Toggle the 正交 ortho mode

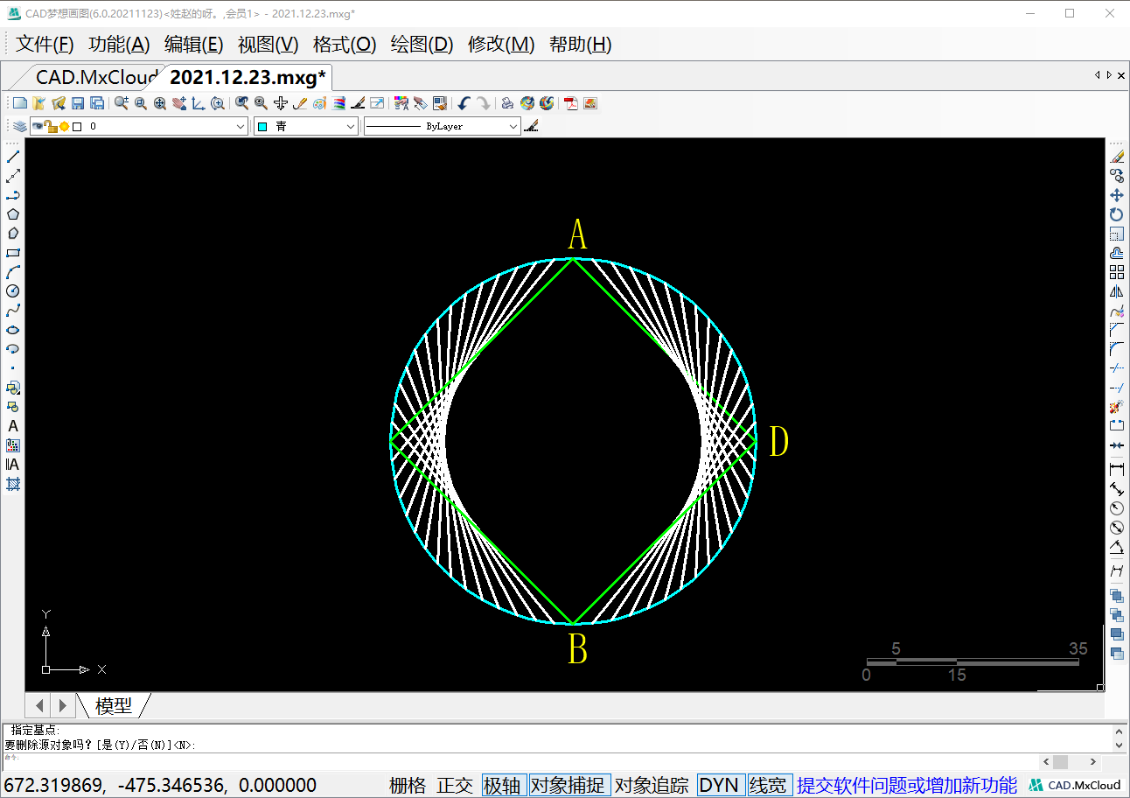pyautogui.click(x=455, y=785)
